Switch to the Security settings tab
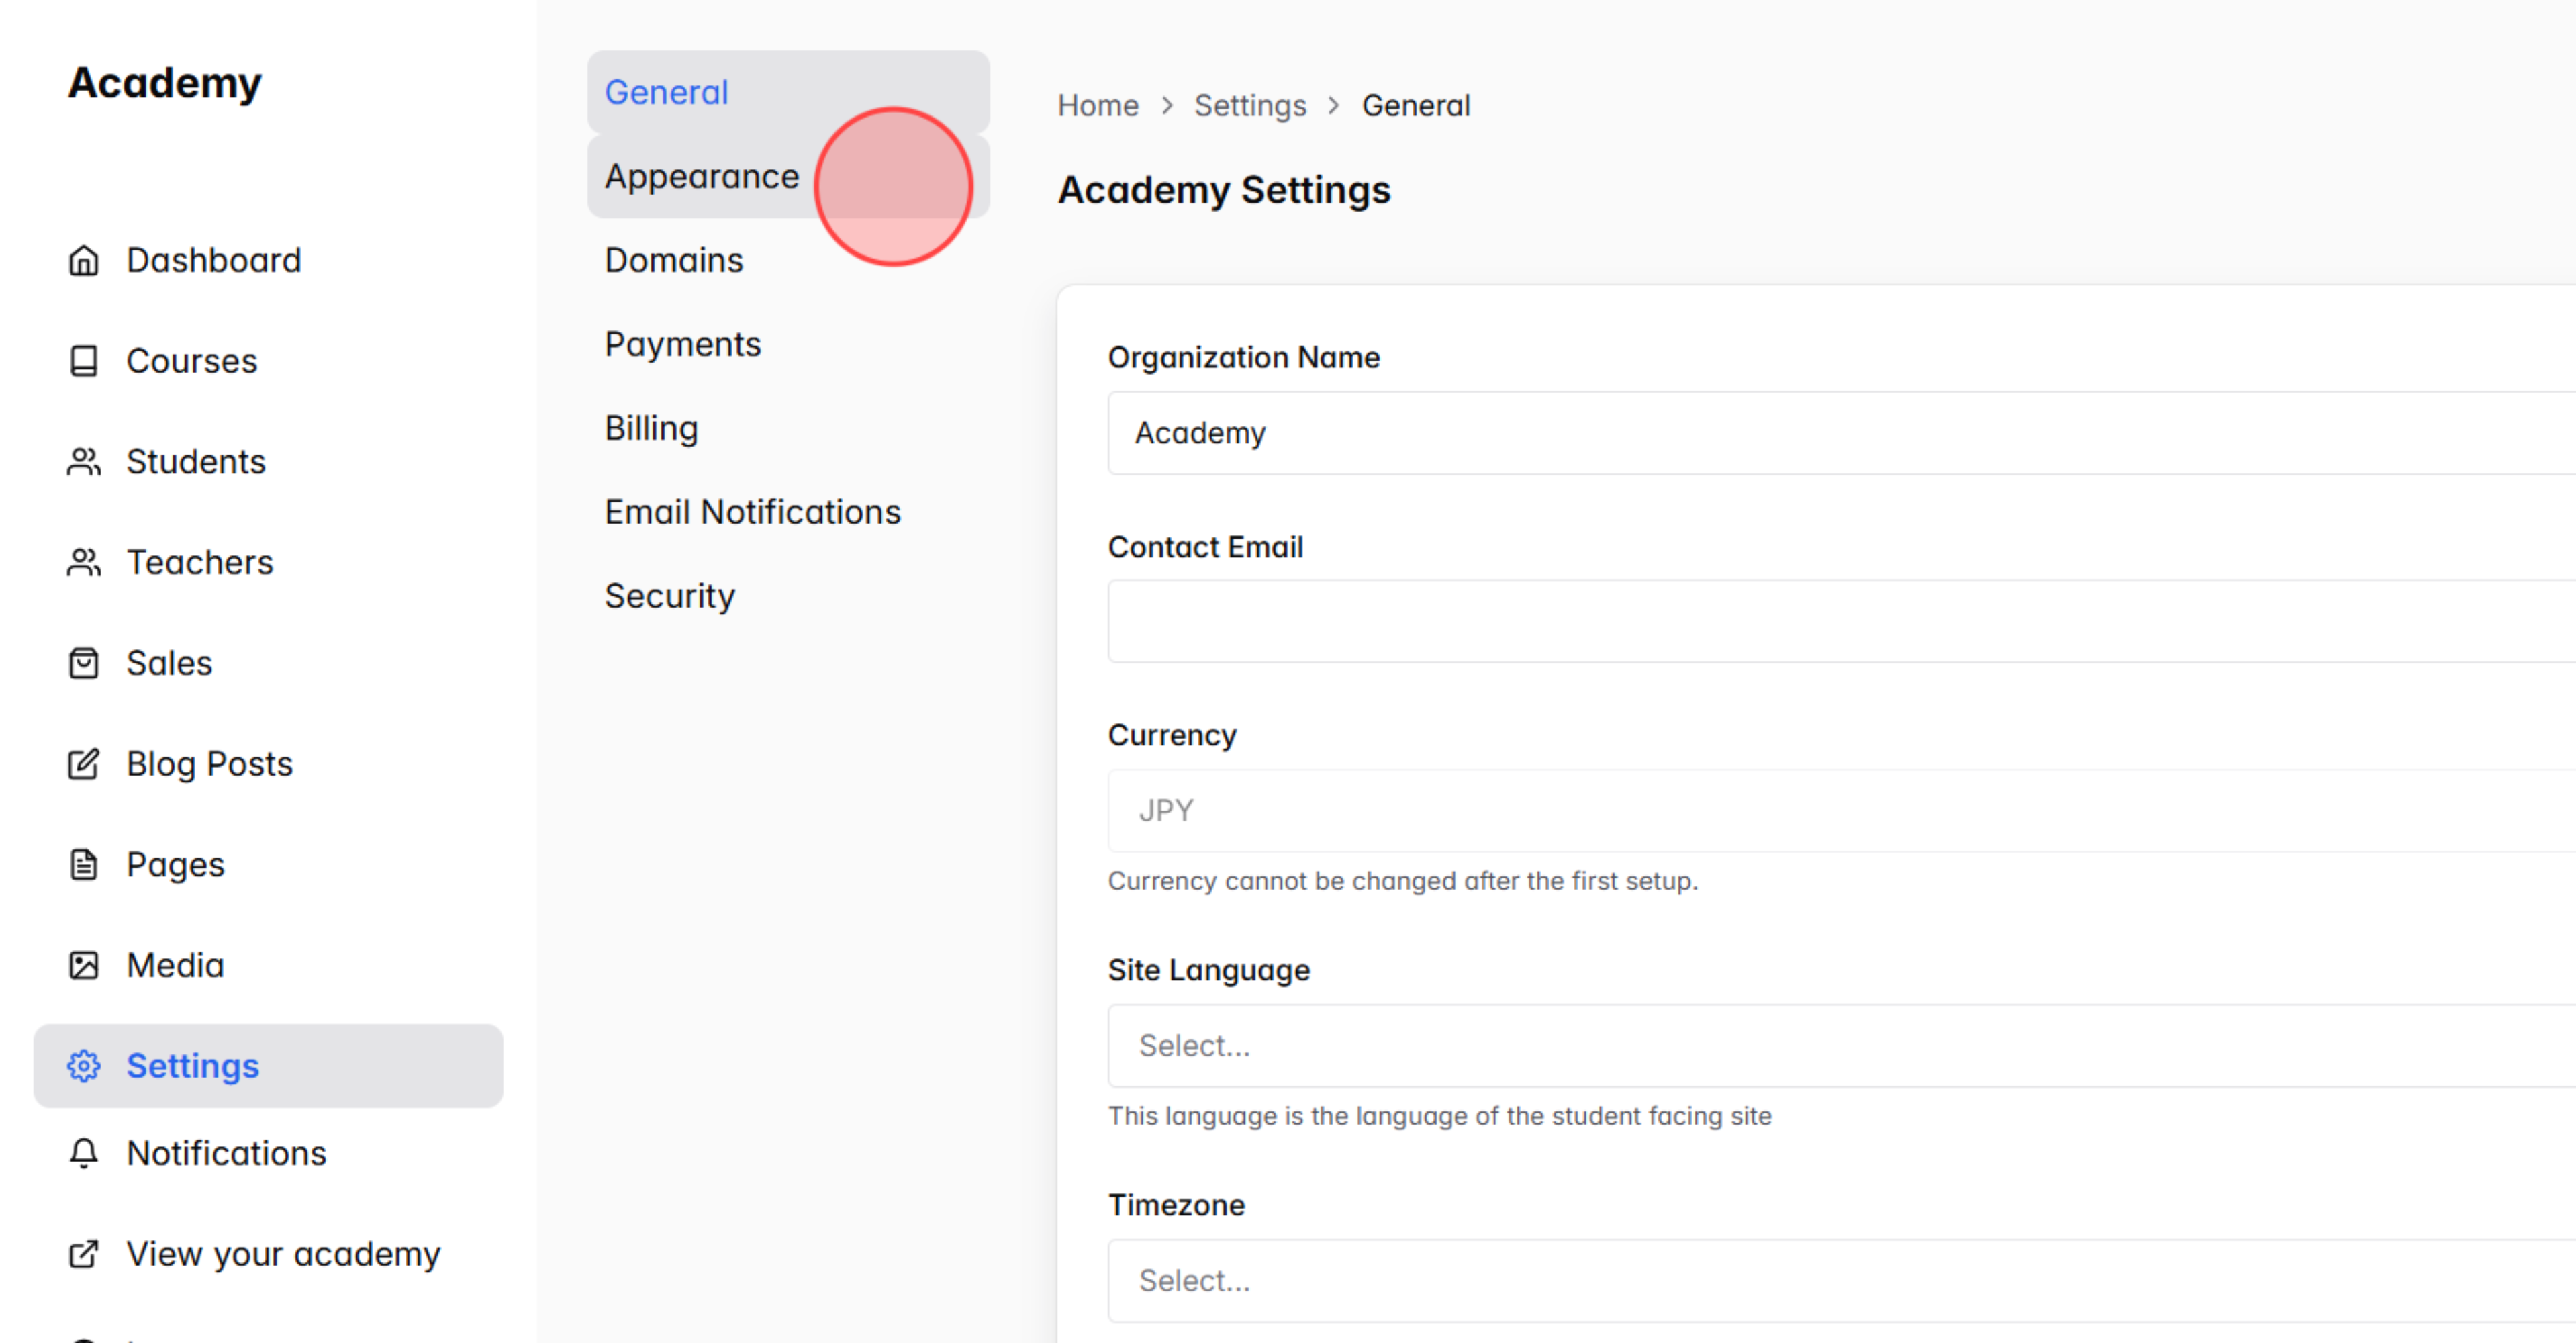The width and height of the screenshot is (2576, 1343). coord(669,595)
